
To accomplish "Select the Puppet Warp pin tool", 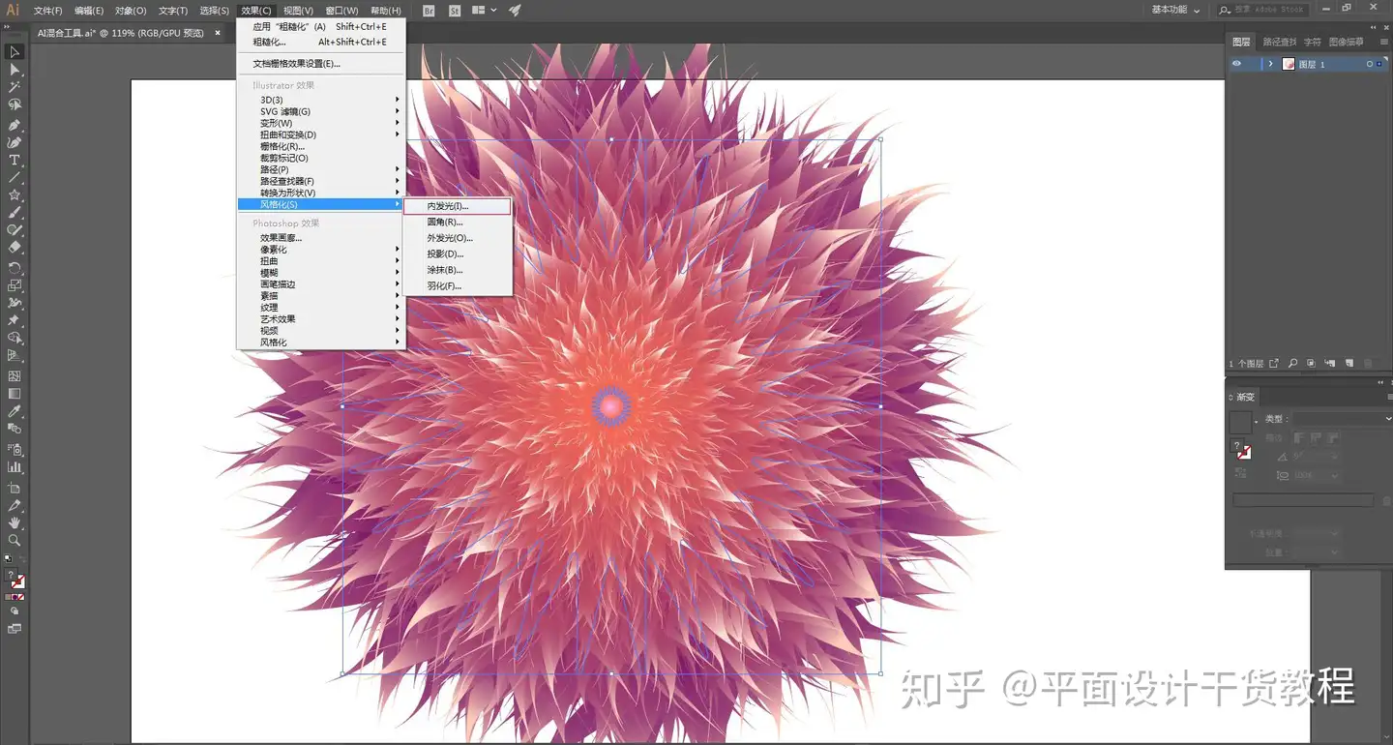I will [x=15, y=320].
